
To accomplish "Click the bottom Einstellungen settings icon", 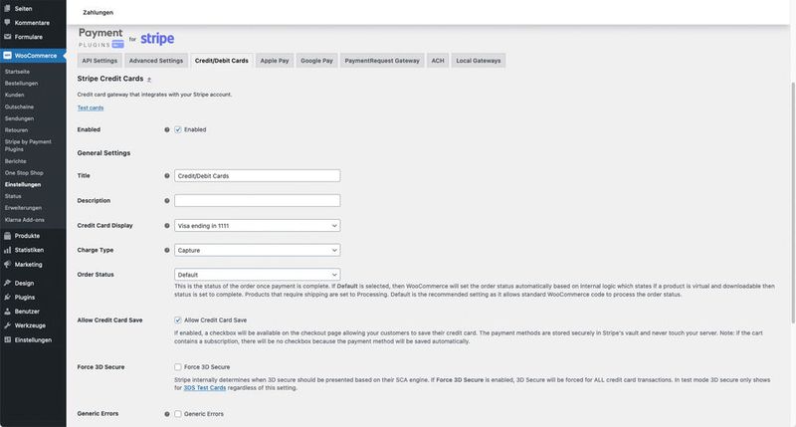I will pyautogui.click(x=7, y=339).
